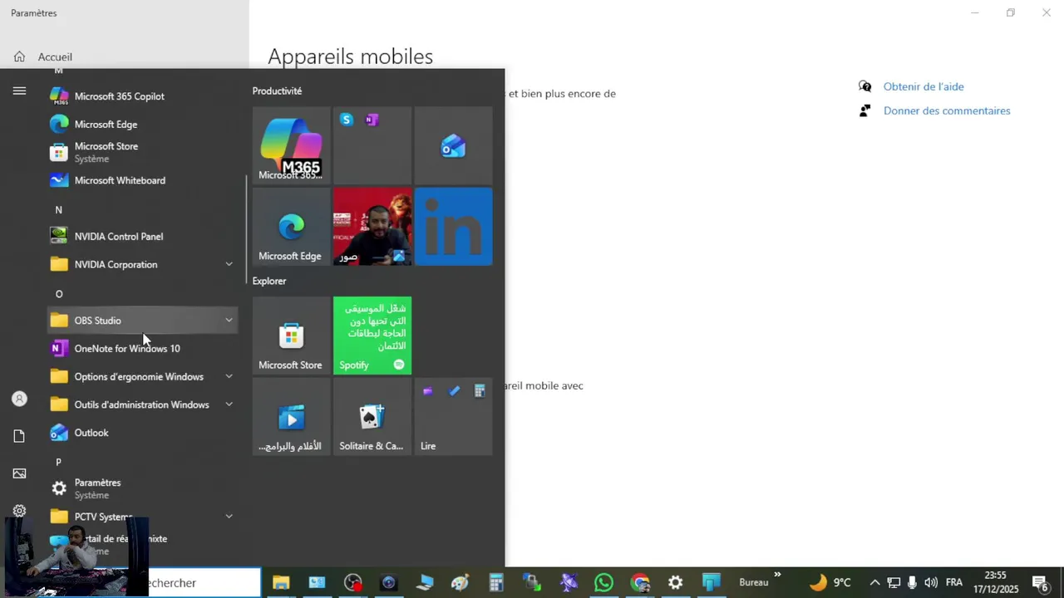
Task: Open the photos tile with man's picture
Action: (x=372, y=227)
